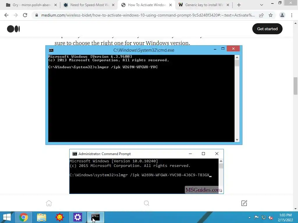Open the Medium home icon
Screen dimensions: 298x223
(49, 203)
